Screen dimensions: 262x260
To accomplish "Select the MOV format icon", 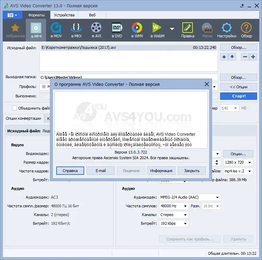I will coord(56,30).
